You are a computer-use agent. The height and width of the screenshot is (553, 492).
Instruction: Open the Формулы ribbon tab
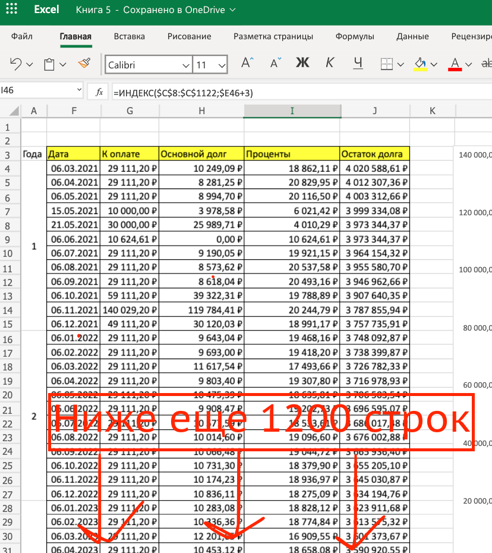tap(354, 36)
